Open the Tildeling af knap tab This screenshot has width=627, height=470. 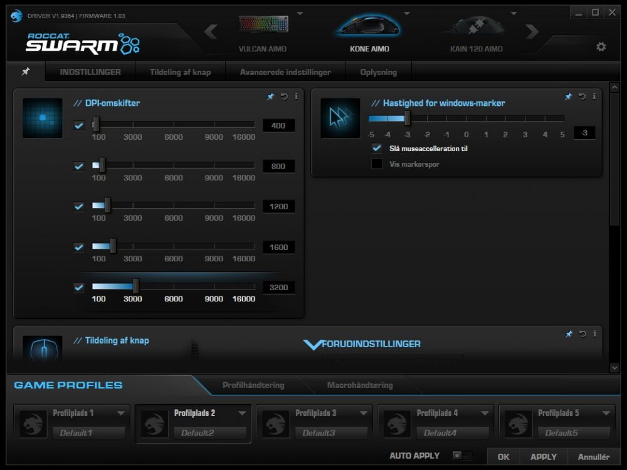click(181, 72)
